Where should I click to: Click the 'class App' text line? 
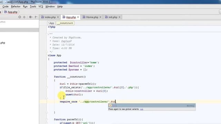[55, 55]
